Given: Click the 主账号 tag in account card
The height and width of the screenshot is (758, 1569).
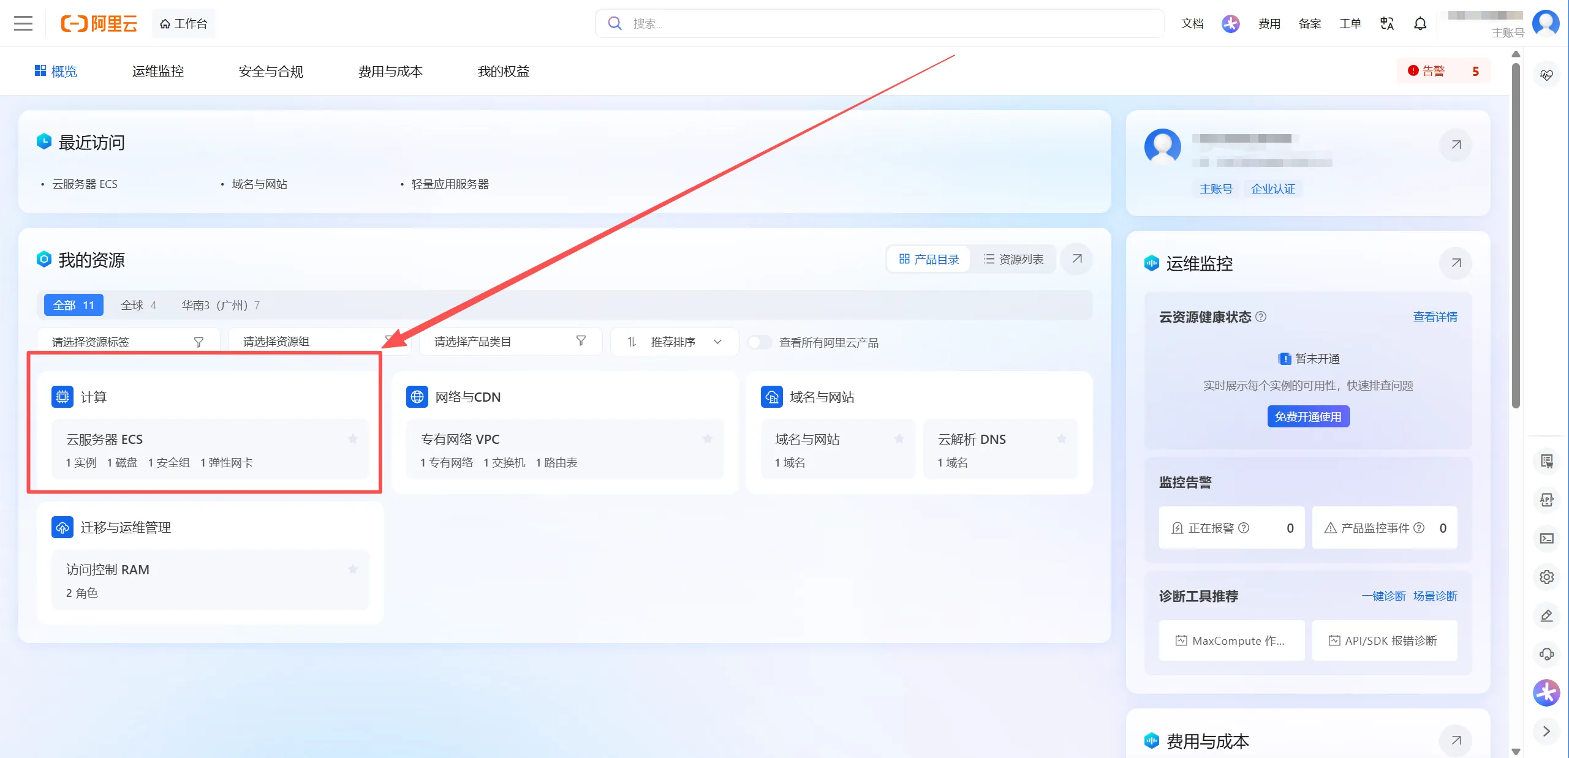Looking at the screenshot, I should pyautogui.click(x=1216, y=189).
